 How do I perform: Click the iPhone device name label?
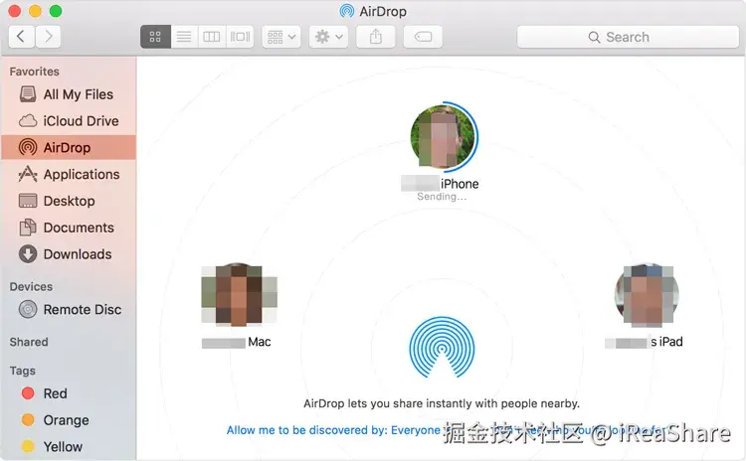(x=440, y=184)
